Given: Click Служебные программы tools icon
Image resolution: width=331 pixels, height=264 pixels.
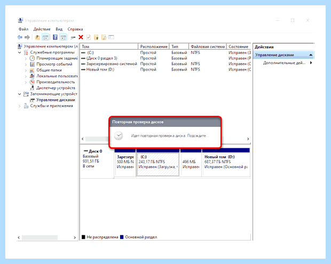Looking at the screenshot, I should (26, 52).
